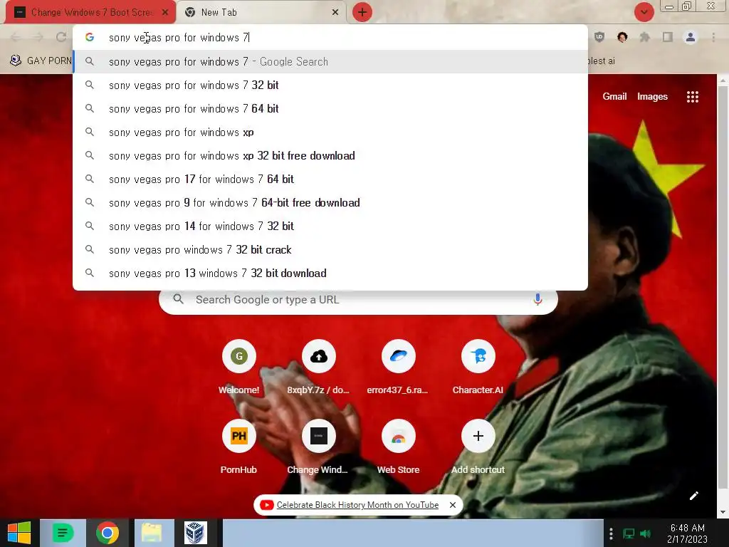This screenshot has width=729, height=547.
Task: Open the Windows Start button
Action: (x=19, y=533)
